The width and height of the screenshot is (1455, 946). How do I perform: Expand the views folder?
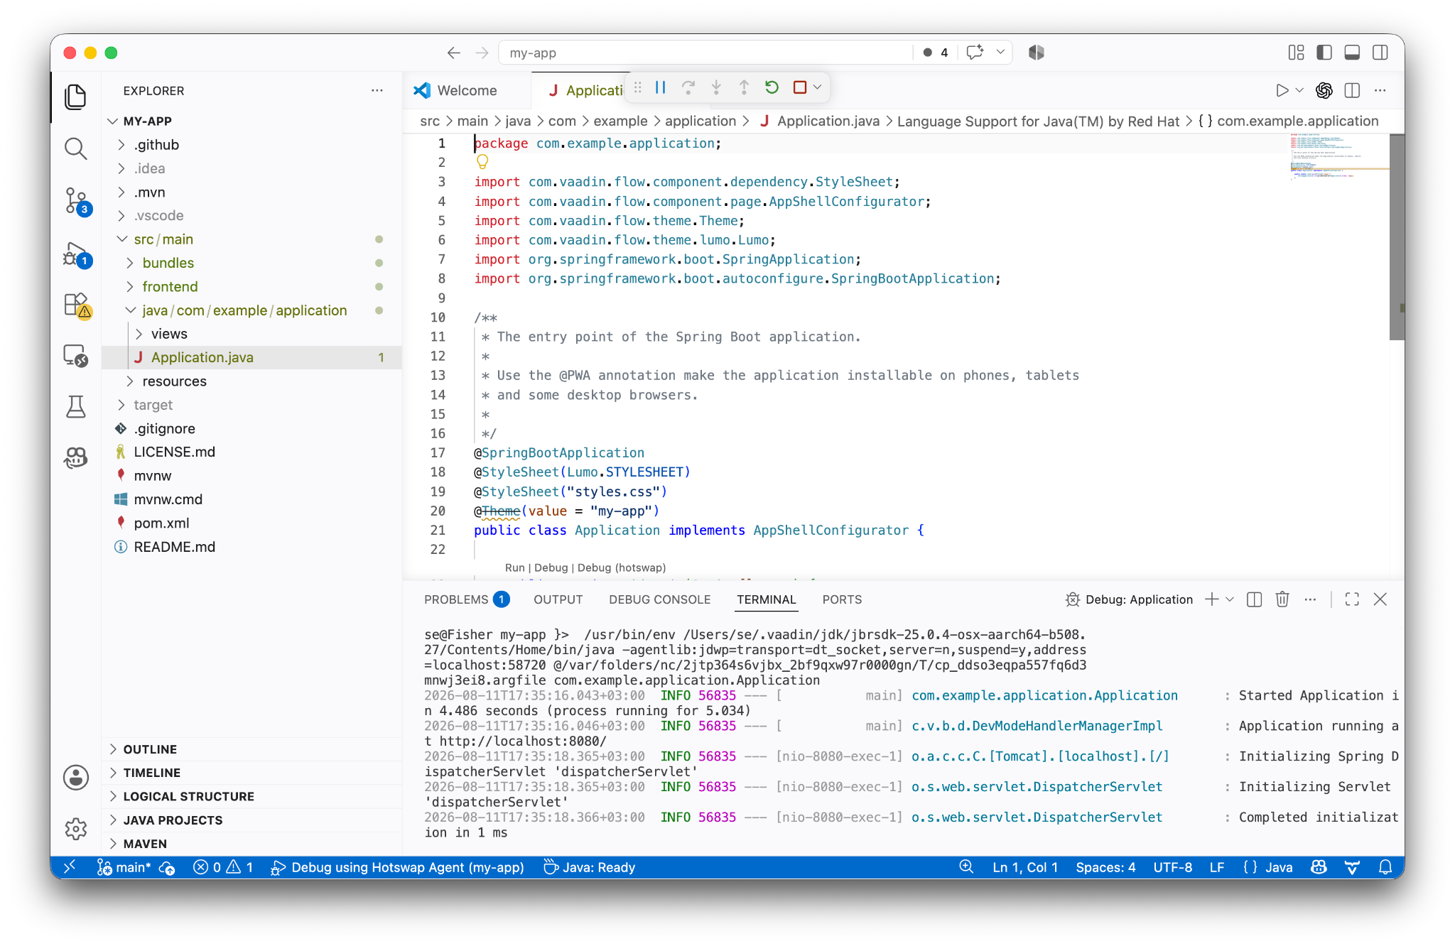[x=251, y=334]
